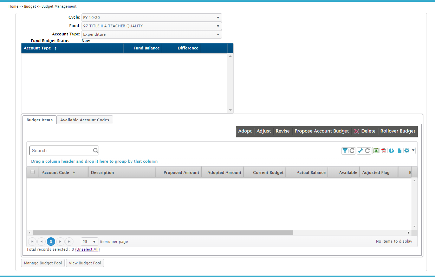Export grid to Excel
This screenshot has width=435, height=277.
click(376, 151)
